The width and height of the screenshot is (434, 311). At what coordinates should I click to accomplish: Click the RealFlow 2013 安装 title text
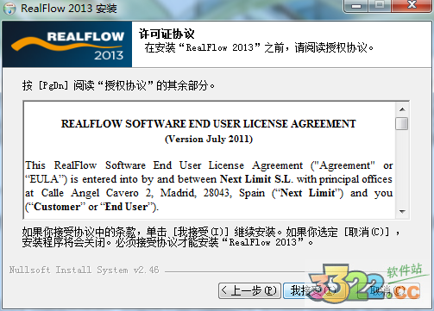[69, 9]
